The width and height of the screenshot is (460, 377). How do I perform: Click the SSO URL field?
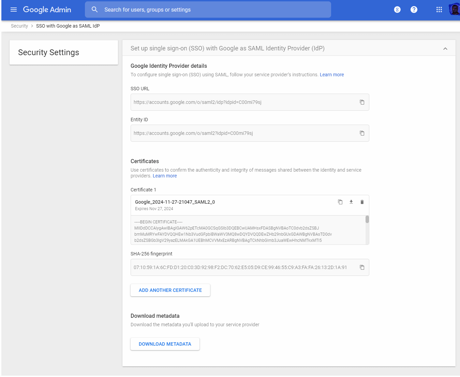(250, 102)
